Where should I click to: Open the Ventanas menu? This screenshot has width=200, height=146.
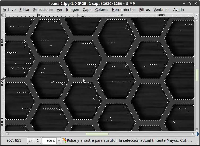pyautogui.click(x=161, y=10)
